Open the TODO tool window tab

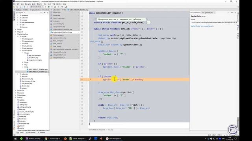[x=20, y=132]
